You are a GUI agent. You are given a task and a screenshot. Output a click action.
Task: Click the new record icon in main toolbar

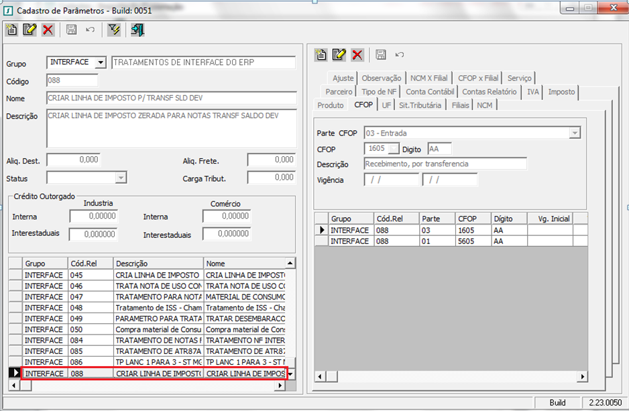[x=12, y=30]
